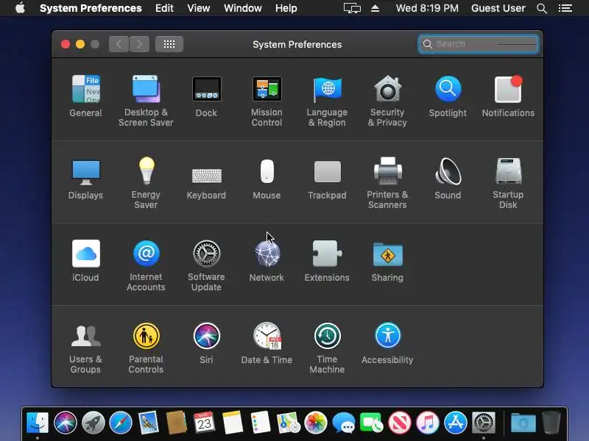Click the Guest User menu bar item
This screenshot has height=441, width=589.
click(x=498, y=8)
